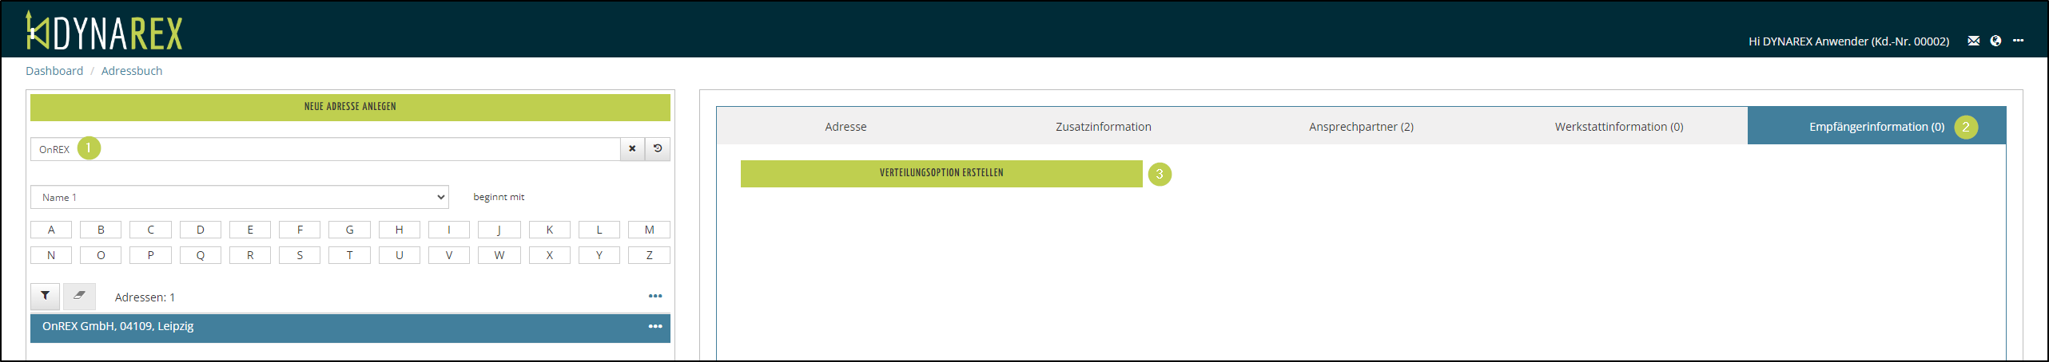Select the Werkstattinformation (0) tab
Viewport: 2049px width, 362px height.
(x=1618, y=127)
